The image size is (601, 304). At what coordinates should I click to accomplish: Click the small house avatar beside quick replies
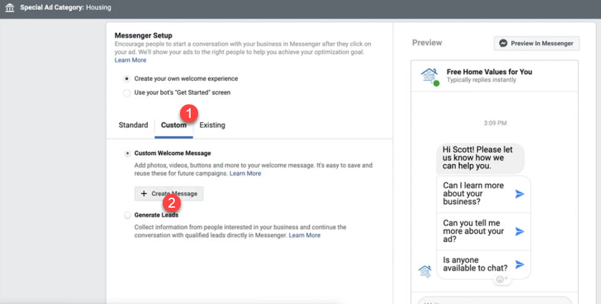pyautogui.click(x=425, y=270)
